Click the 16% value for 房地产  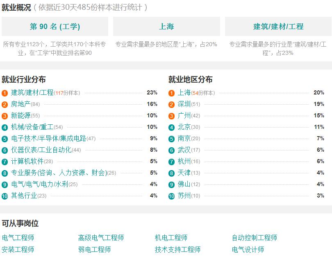coord(152,104)
